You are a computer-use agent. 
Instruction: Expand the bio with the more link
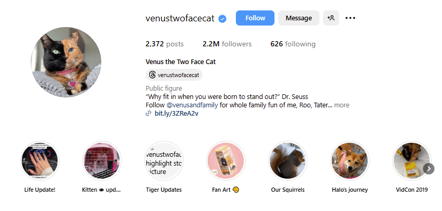pos(342,105)
